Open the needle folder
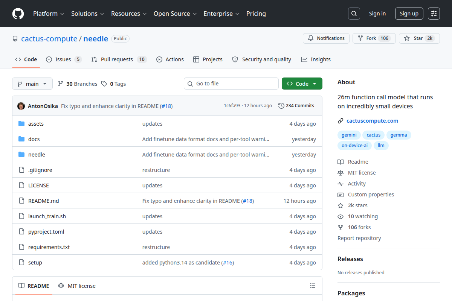This screenshot has height=301, width=452. (x=37, y=155)
